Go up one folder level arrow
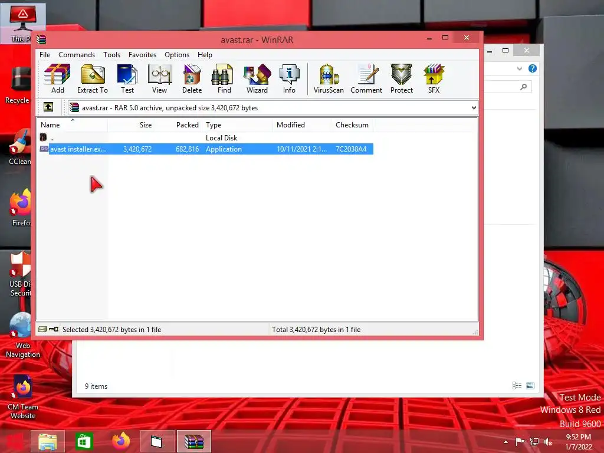The height and width of the screenshot is (453, 604). [x=48, y=107]
